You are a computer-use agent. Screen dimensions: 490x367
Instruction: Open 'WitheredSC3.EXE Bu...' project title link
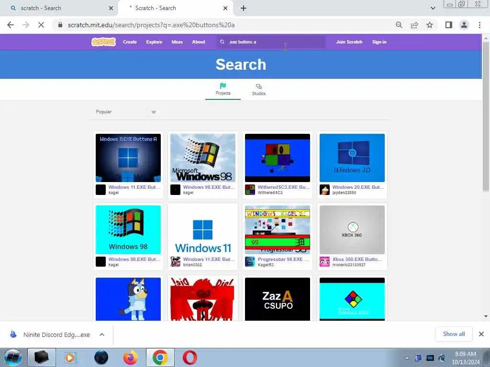coord(284,187)
